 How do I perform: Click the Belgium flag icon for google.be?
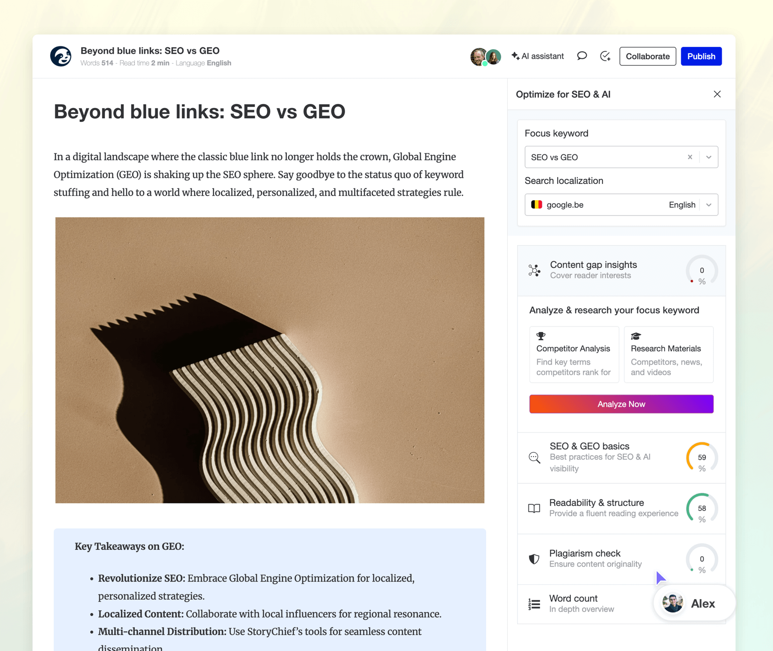(x=537, y=205)
